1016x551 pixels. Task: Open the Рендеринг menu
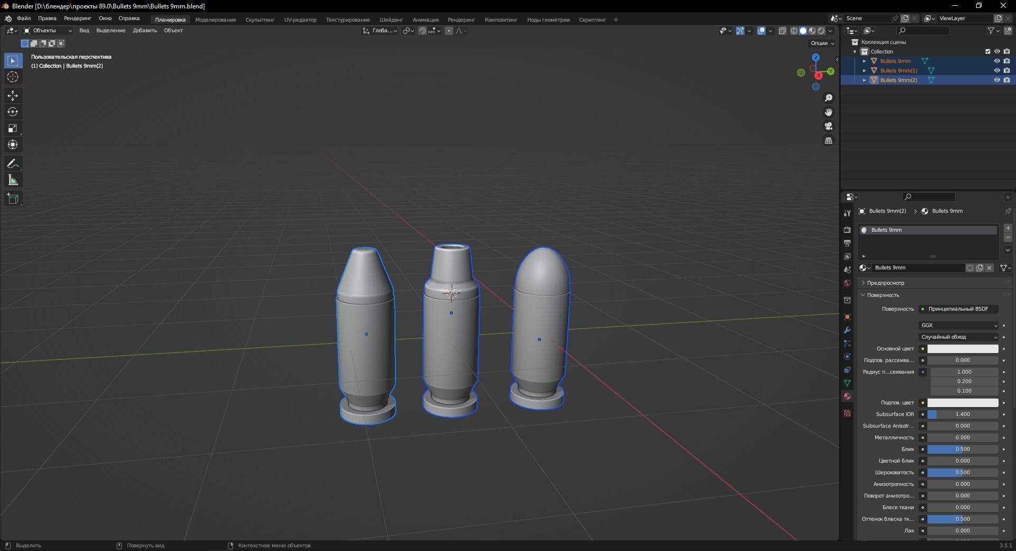(x=77, y=19)
